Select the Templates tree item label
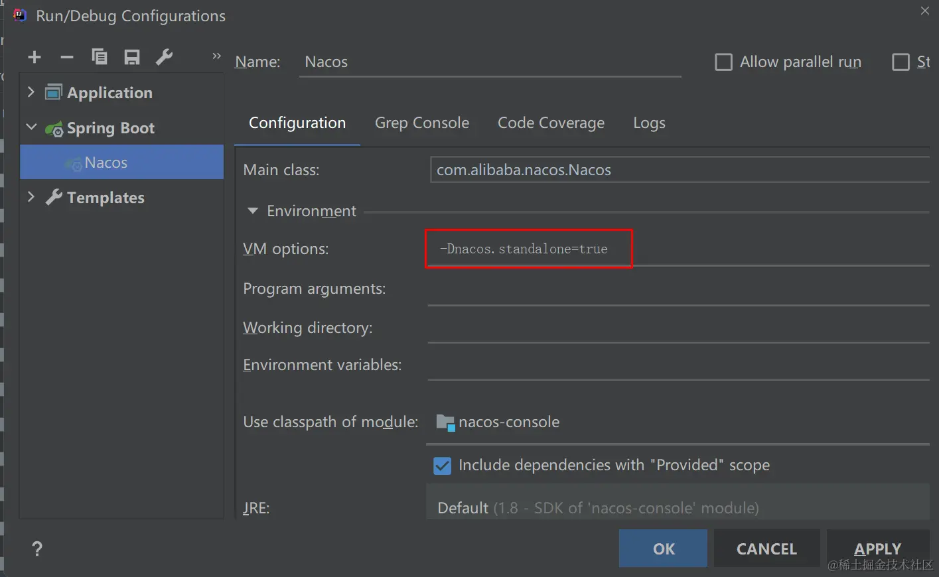 [106, 198]
